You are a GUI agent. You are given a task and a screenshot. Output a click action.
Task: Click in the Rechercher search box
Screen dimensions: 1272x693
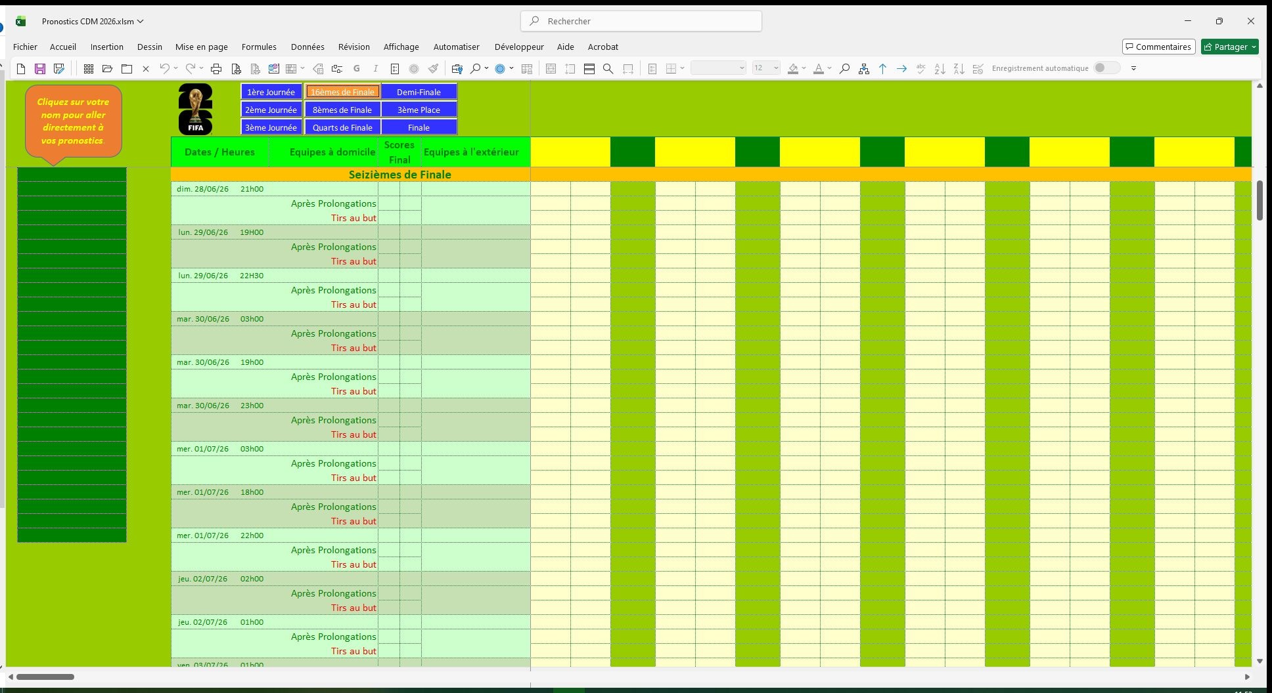click(x=641, y=21)
